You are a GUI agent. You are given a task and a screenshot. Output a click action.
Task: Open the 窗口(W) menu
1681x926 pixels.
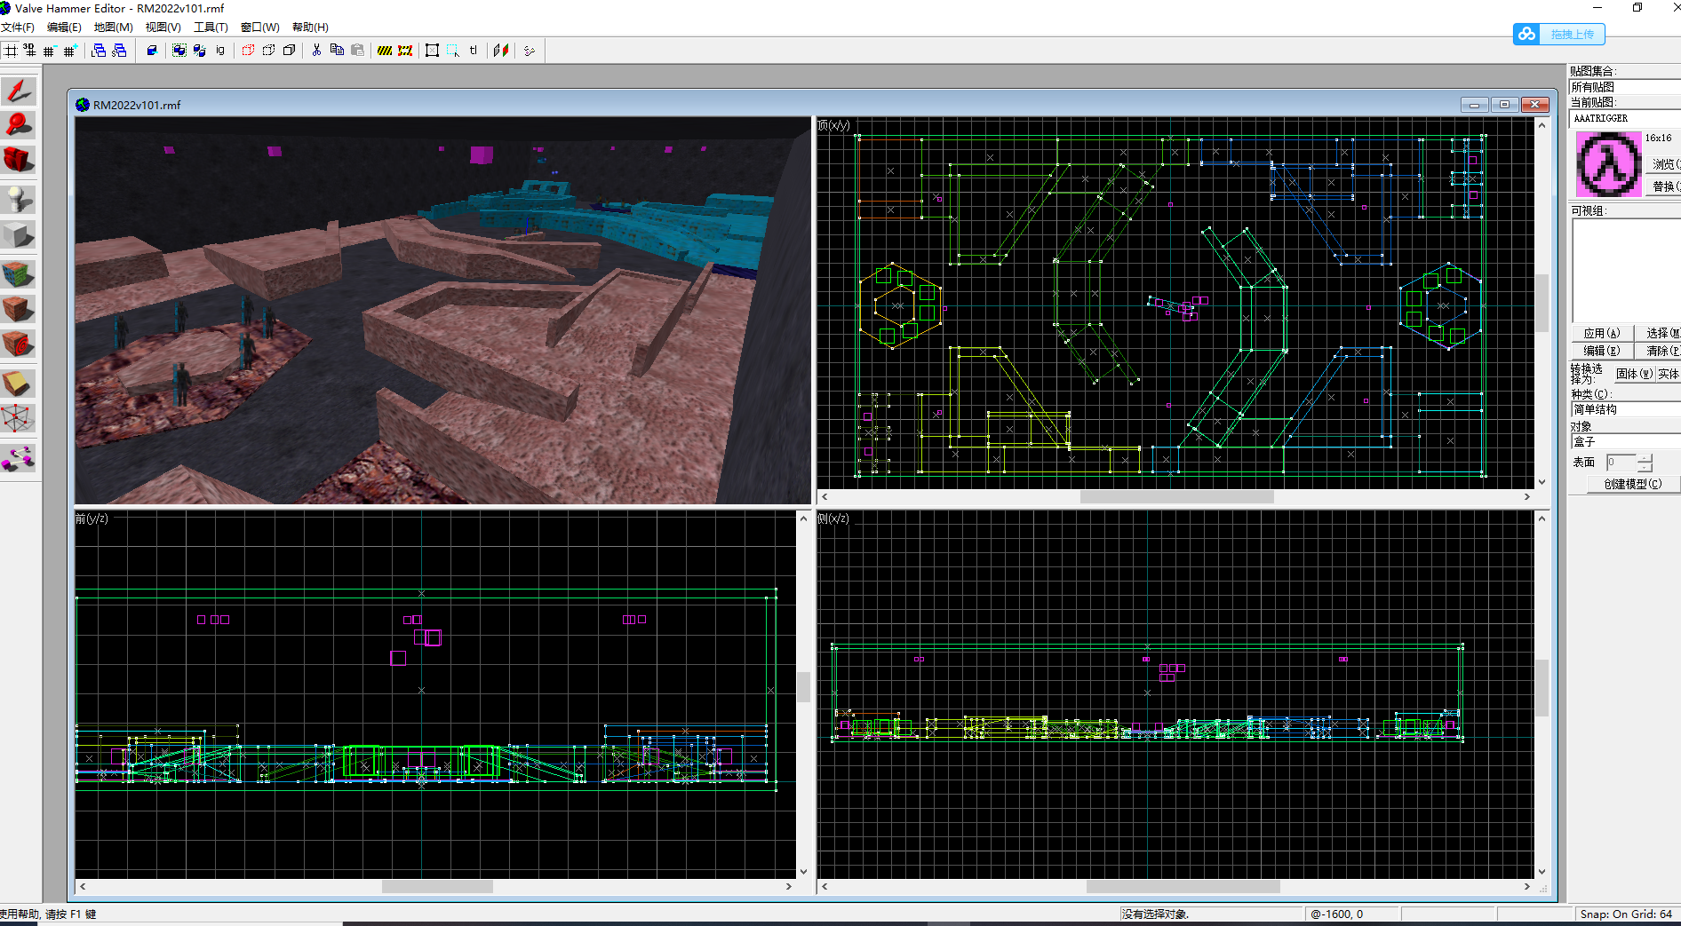259,28
